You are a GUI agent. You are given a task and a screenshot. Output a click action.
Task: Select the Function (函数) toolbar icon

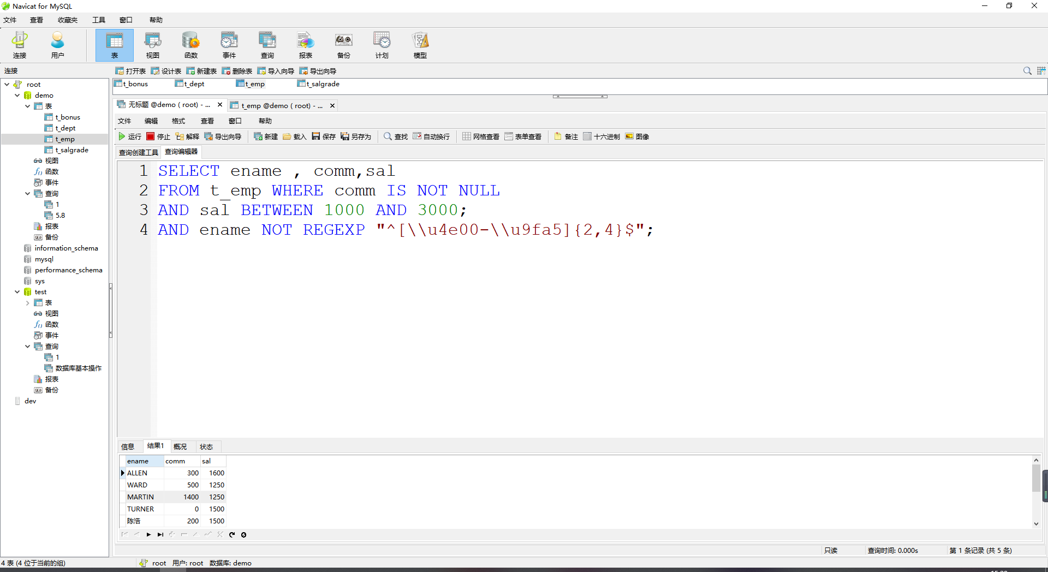pos(190,45)
